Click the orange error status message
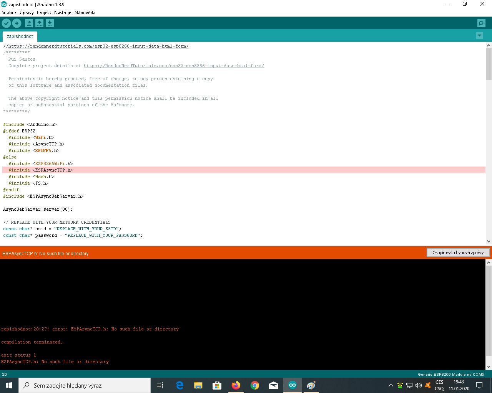 [45, 254]
